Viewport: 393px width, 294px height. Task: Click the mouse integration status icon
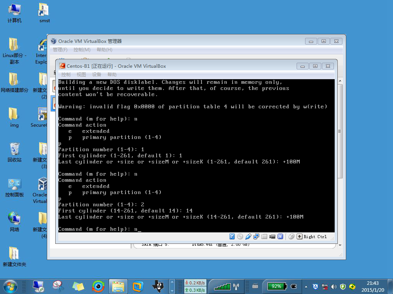(291, 237)
